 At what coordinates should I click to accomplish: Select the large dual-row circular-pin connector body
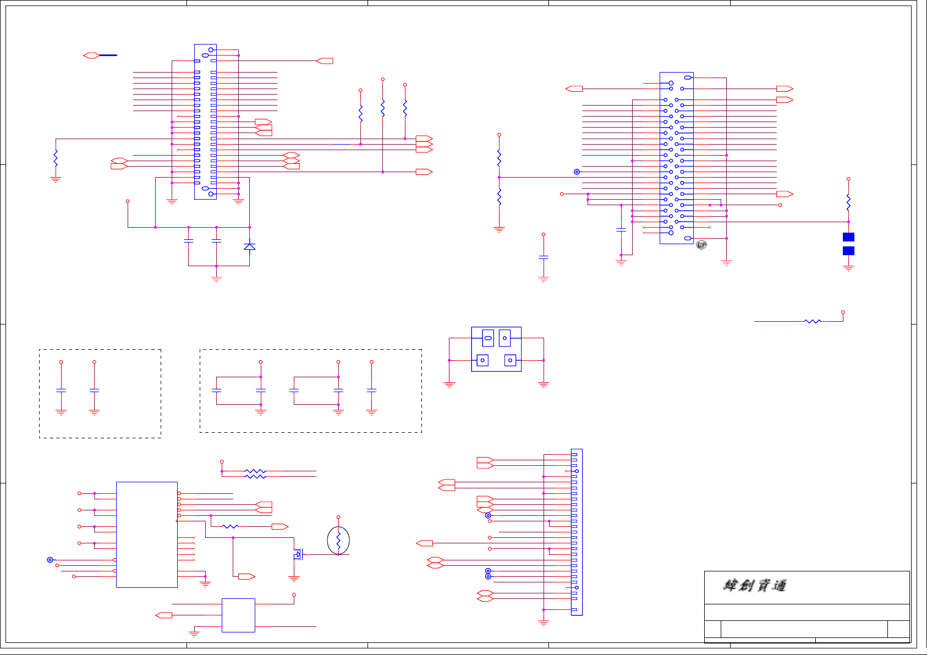[x=677, y=158]
